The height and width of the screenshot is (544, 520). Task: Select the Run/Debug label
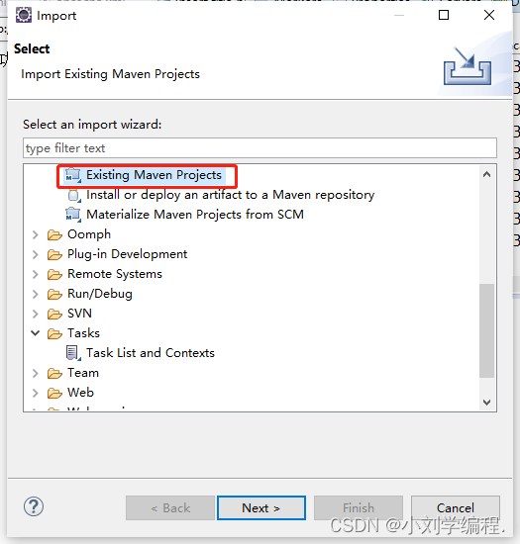100,294
